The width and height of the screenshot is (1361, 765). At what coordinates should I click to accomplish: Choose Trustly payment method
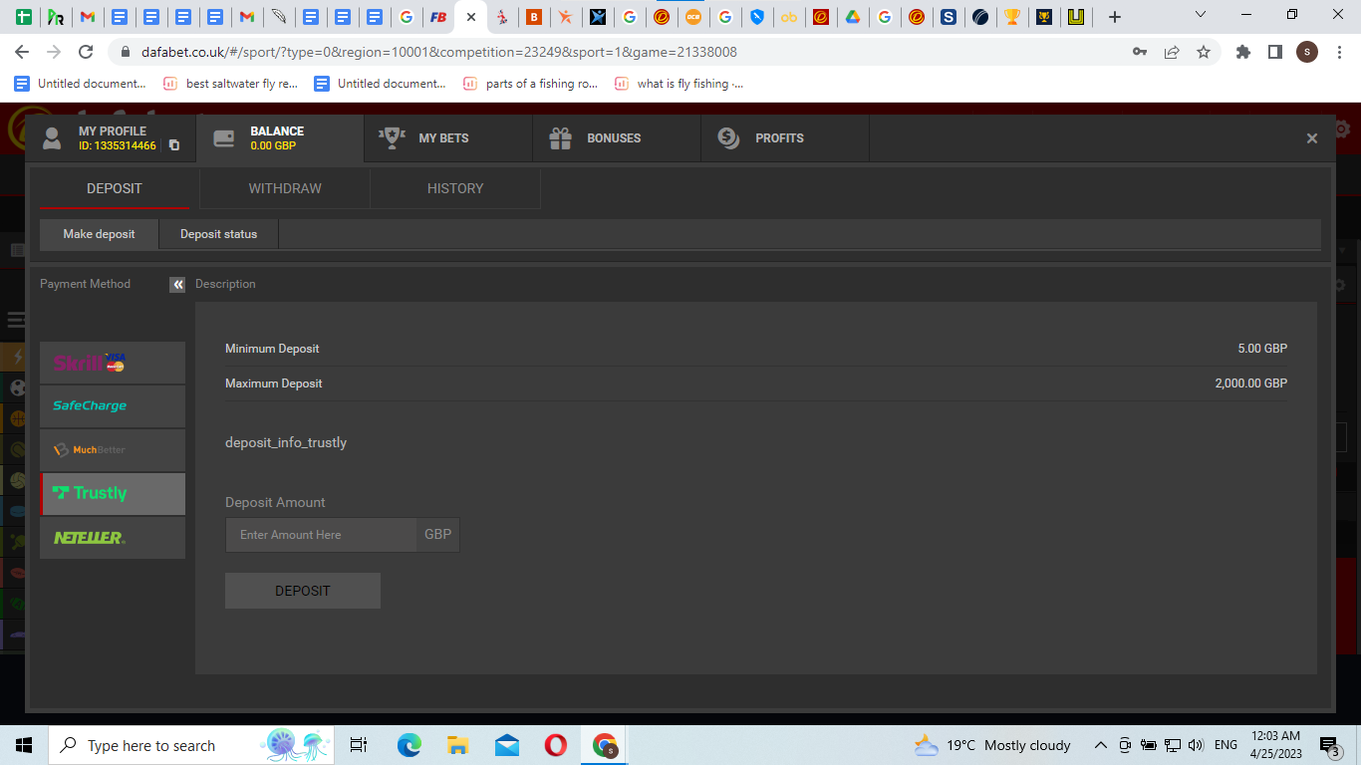(113, 494)
